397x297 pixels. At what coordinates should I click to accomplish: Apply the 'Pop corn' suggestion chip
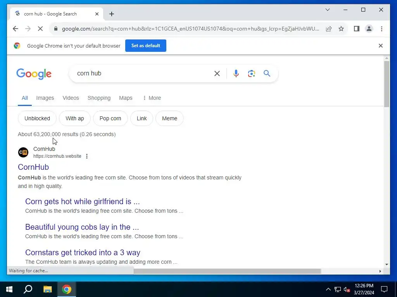click(110, 118)
